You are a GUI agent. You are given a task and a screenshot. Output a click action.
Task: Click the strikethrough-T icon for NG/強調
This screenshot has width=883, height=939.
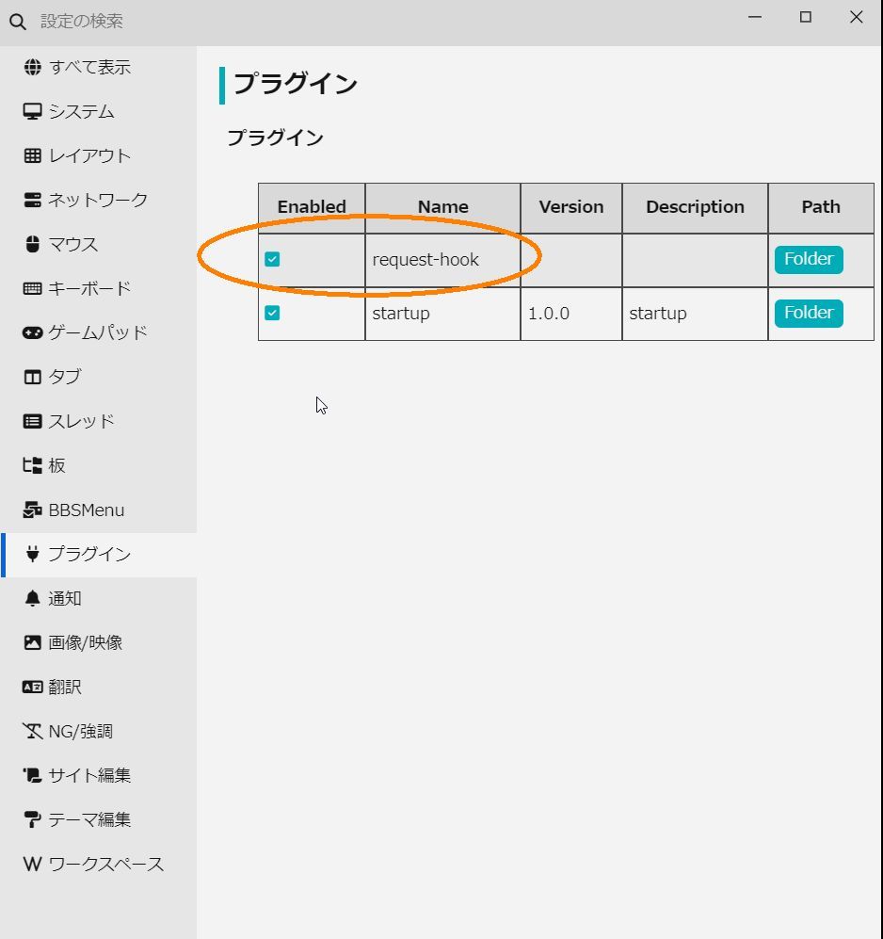coord(32,731)
